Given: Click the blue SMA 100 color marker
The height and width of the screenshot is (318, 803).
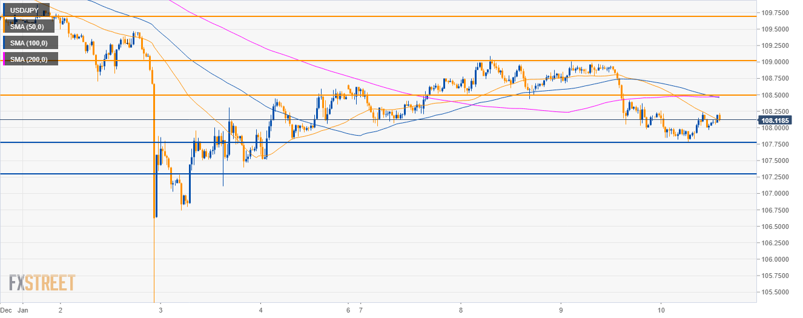Looking at the screenshot, I should (x=4, y=42).
